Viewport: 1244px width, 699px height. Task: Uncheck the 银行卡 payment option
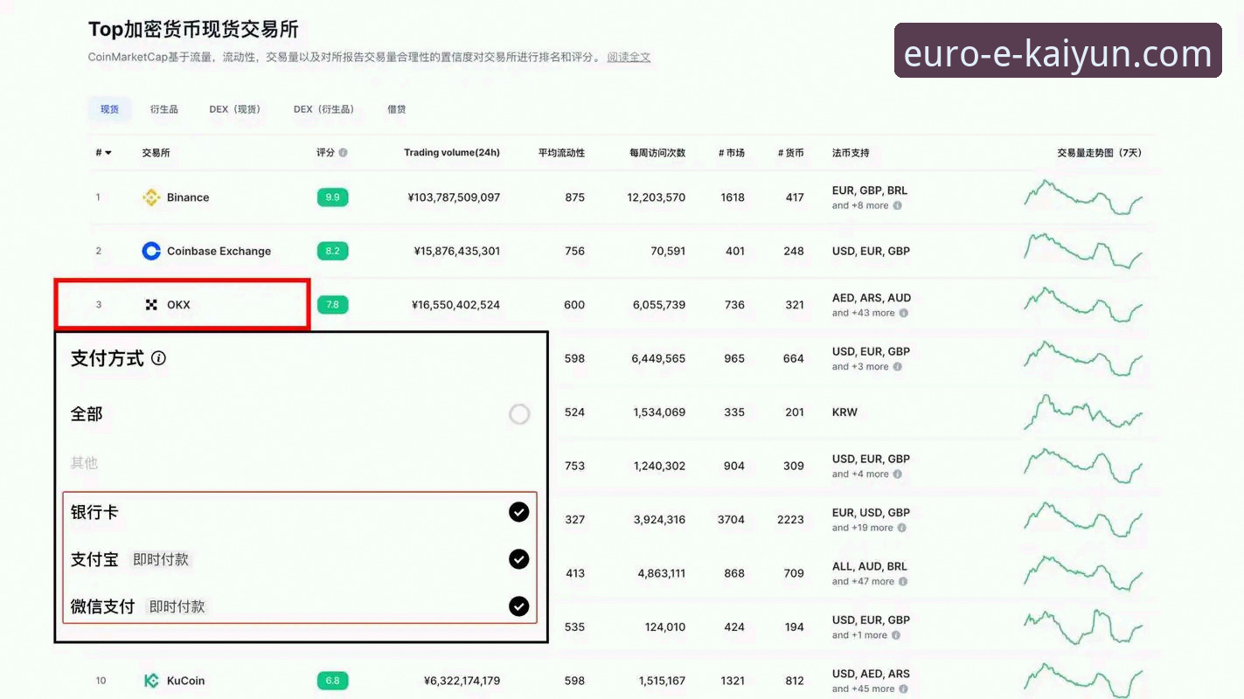(519, 512)
